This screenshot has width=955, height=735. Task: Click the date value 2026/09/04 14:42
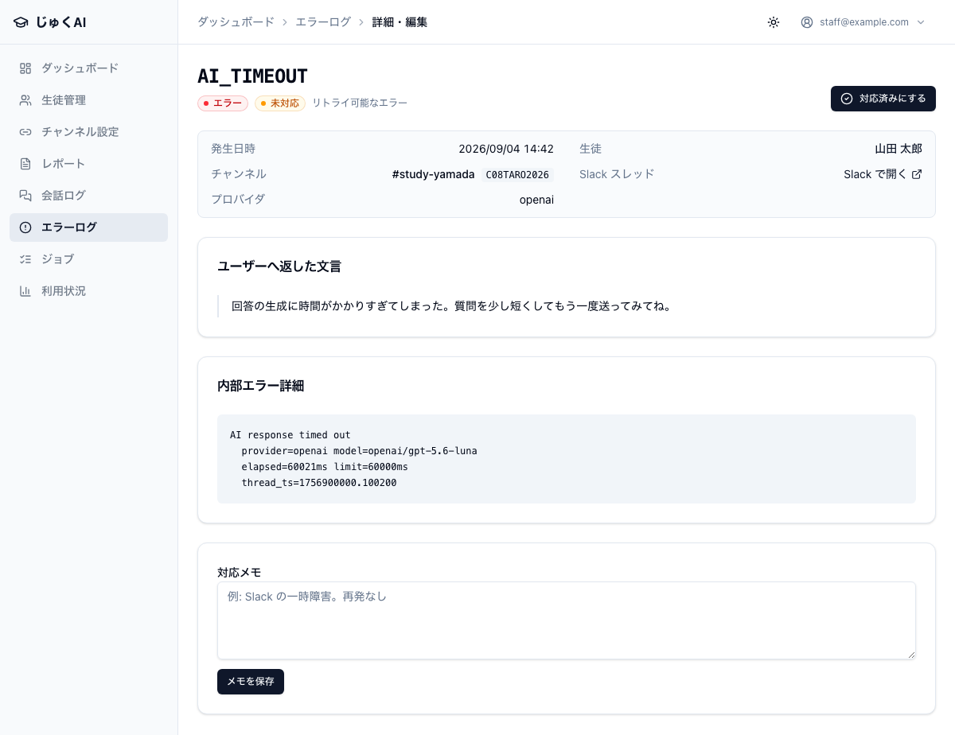[506, 149]
